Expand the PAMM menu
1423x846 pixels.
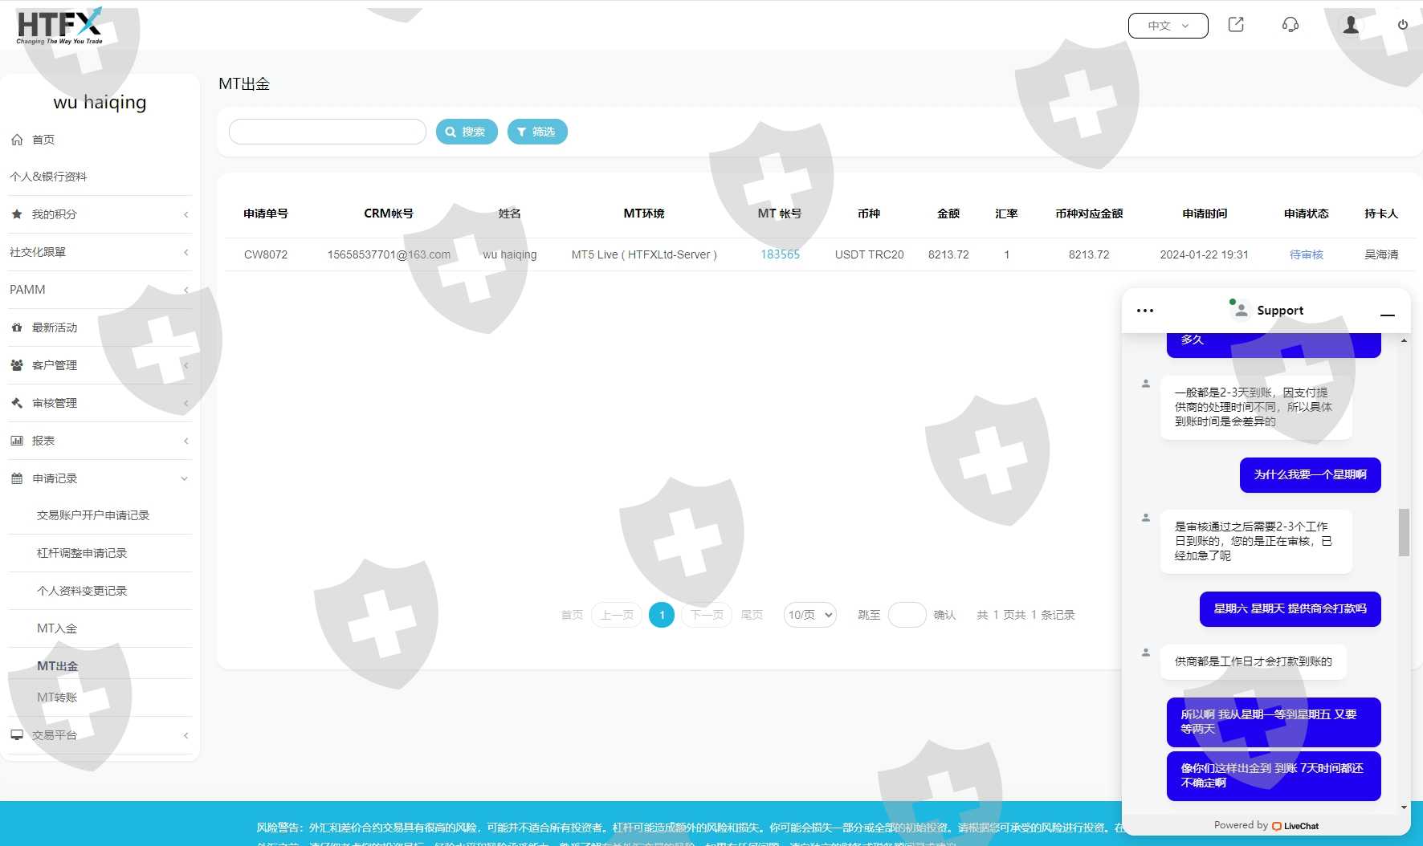coord(186,290)
